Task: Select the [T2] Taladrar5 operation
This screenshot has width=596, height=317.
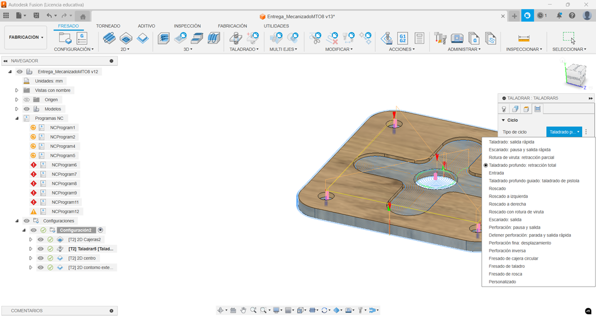Action: (x=91, y=249)
